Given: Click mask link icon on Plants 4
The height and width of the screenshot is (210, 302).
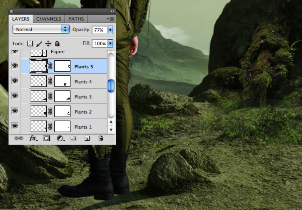Looking at the screenshot, I should (x=50, y=81).
